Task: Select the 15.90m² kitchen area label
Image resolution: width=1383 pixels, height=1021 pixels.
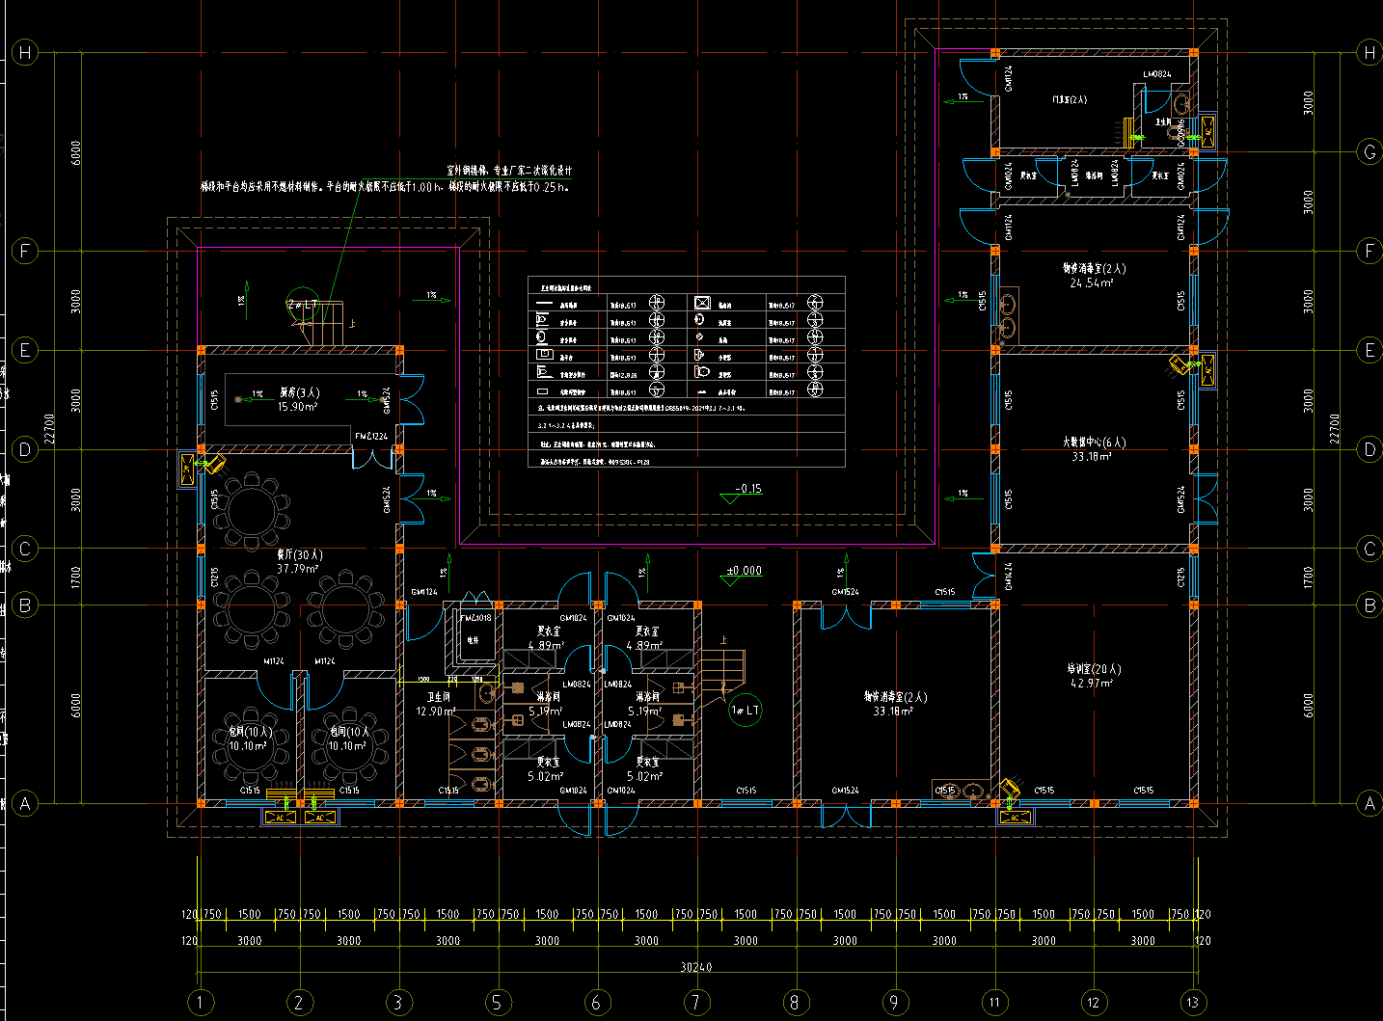Action: [x=298, y=407]
